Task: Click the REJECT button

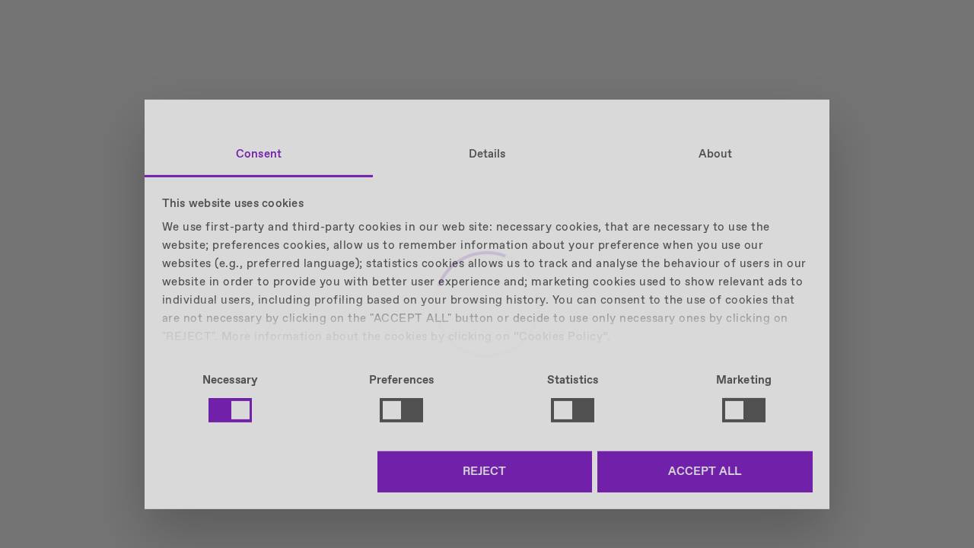Action: 484,471
